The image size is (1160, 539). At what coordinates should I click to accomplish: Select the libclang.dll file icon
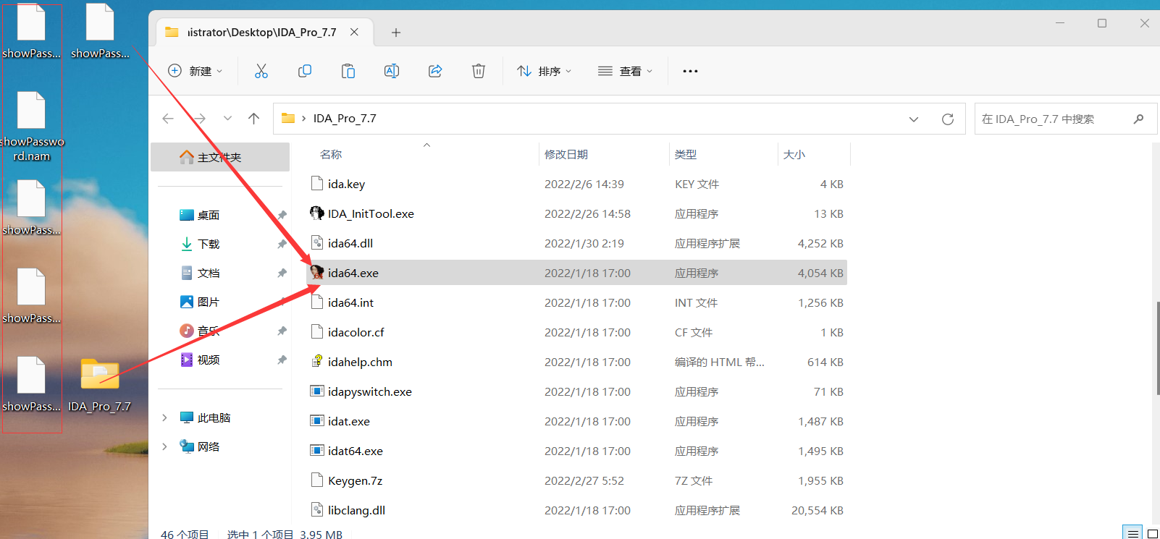(317, 510)
